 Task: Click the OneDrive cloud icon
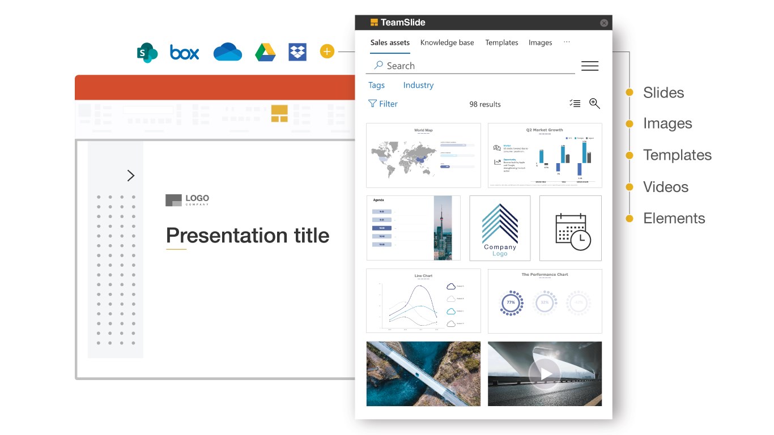pos(228,52)
